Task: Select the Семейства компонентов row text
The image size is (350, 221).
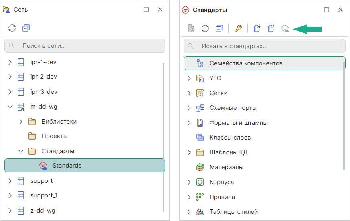Action: [246, 63]
